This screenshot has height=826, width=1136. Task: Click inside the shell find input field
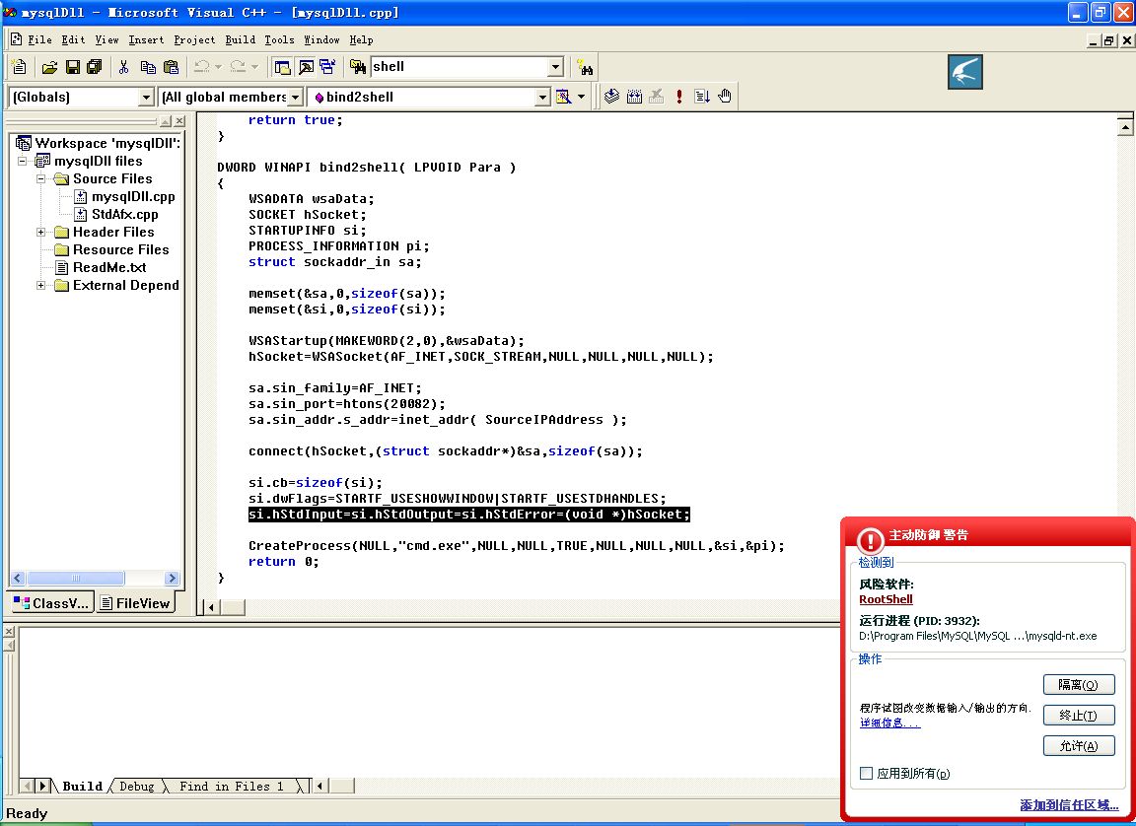(460, 67)
